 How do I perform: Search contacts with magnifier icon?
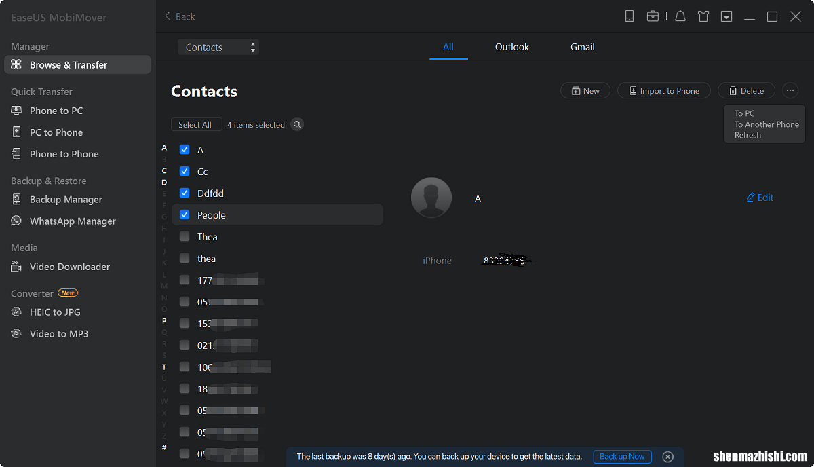coord(297,125)
